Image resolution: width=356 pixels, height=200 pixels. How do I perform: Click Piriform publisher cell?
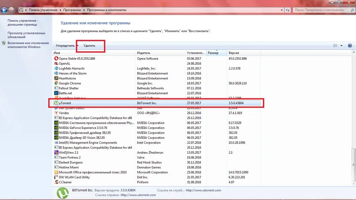pos(142,182)
